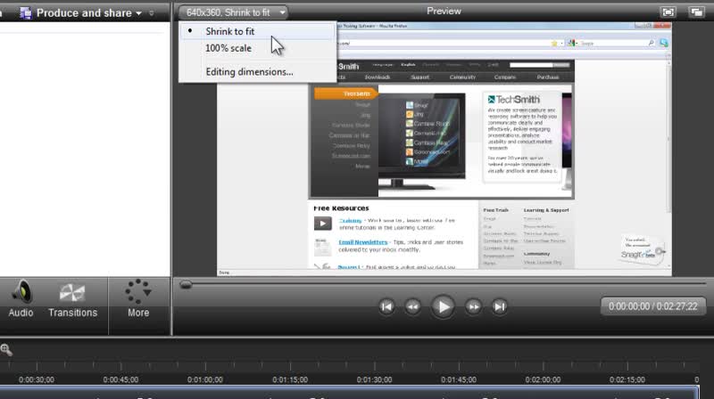This screenshot has width=714, height=399.
Task: Click the 0:01:00;00 mark on timeline ruler
Action: coord(205,379)
